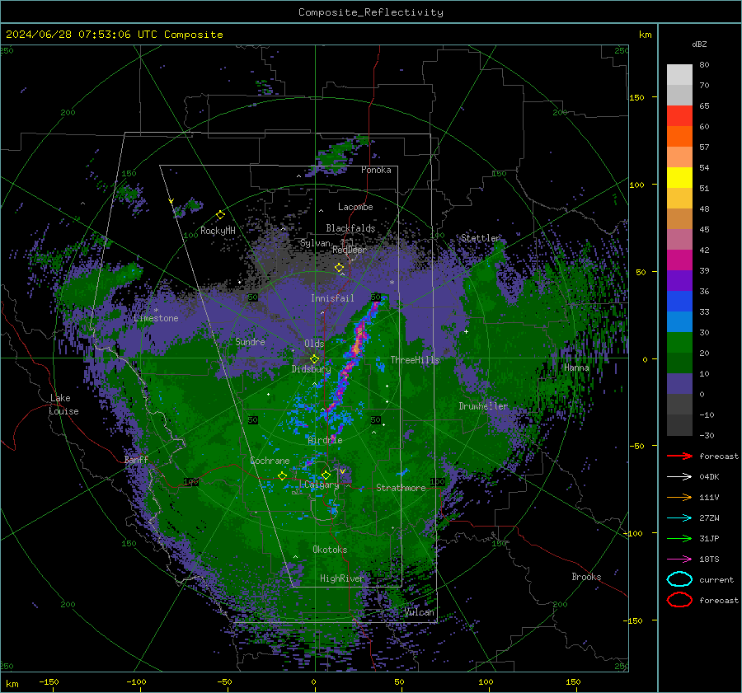Click the green 31JP arrow legend
The height and width of the screenshot is (693, 742).
[x=679, y=538]
